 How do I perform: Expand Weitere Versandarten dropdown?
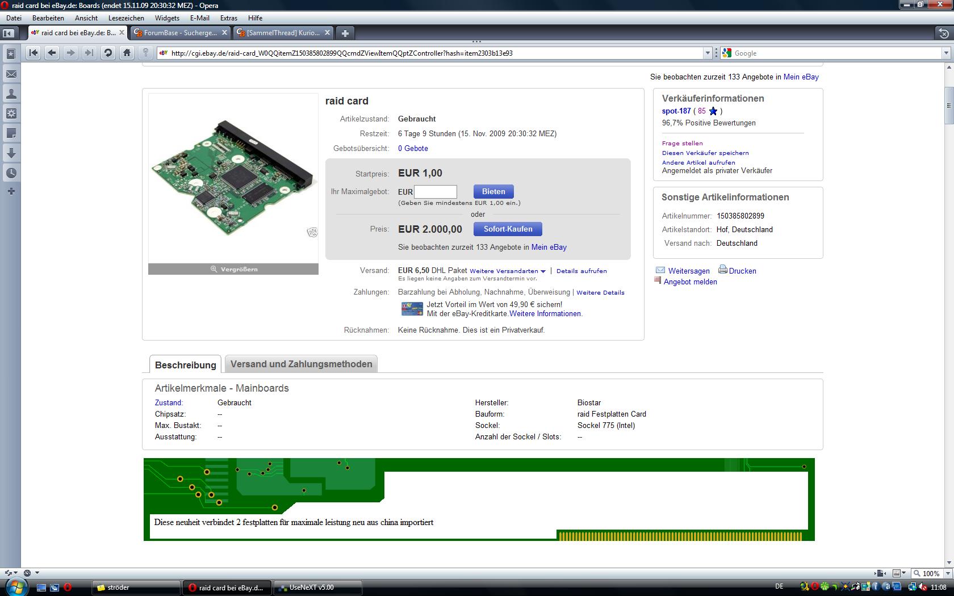(x=507, y=271)
